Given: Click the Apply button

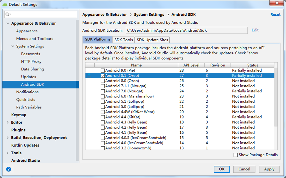Looking at the screenshot, I should [x=269, y=169].
